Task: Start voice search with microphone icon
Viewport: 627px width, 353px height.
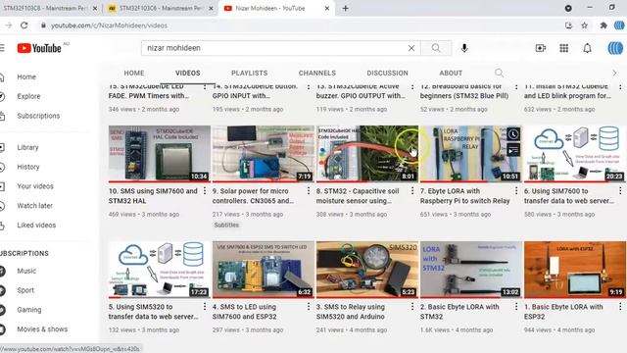Action: coord(464,48)
